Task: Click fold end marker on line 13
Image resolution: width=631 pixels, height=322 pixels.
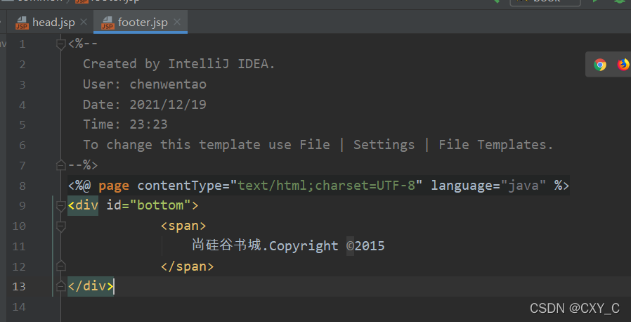Action: point(60,286)
